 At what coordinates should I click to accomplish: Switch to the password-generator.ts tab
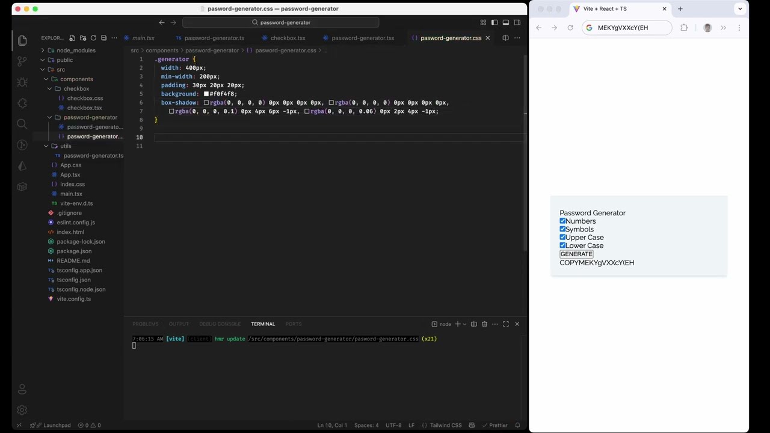tap(210, 38)
